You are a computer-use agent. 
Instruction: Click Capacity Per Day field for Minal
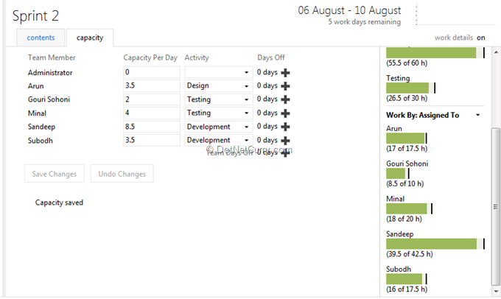pos(152,113)
